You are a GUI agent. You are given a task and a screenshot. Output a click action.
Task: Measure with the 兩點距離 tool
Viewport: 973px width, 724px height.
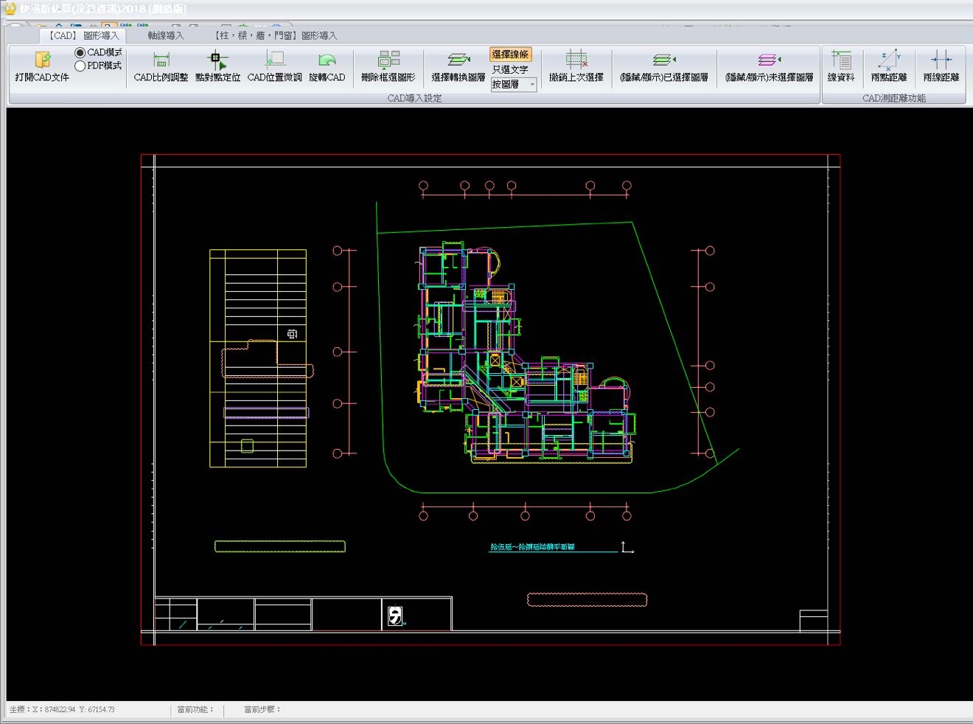888,66
